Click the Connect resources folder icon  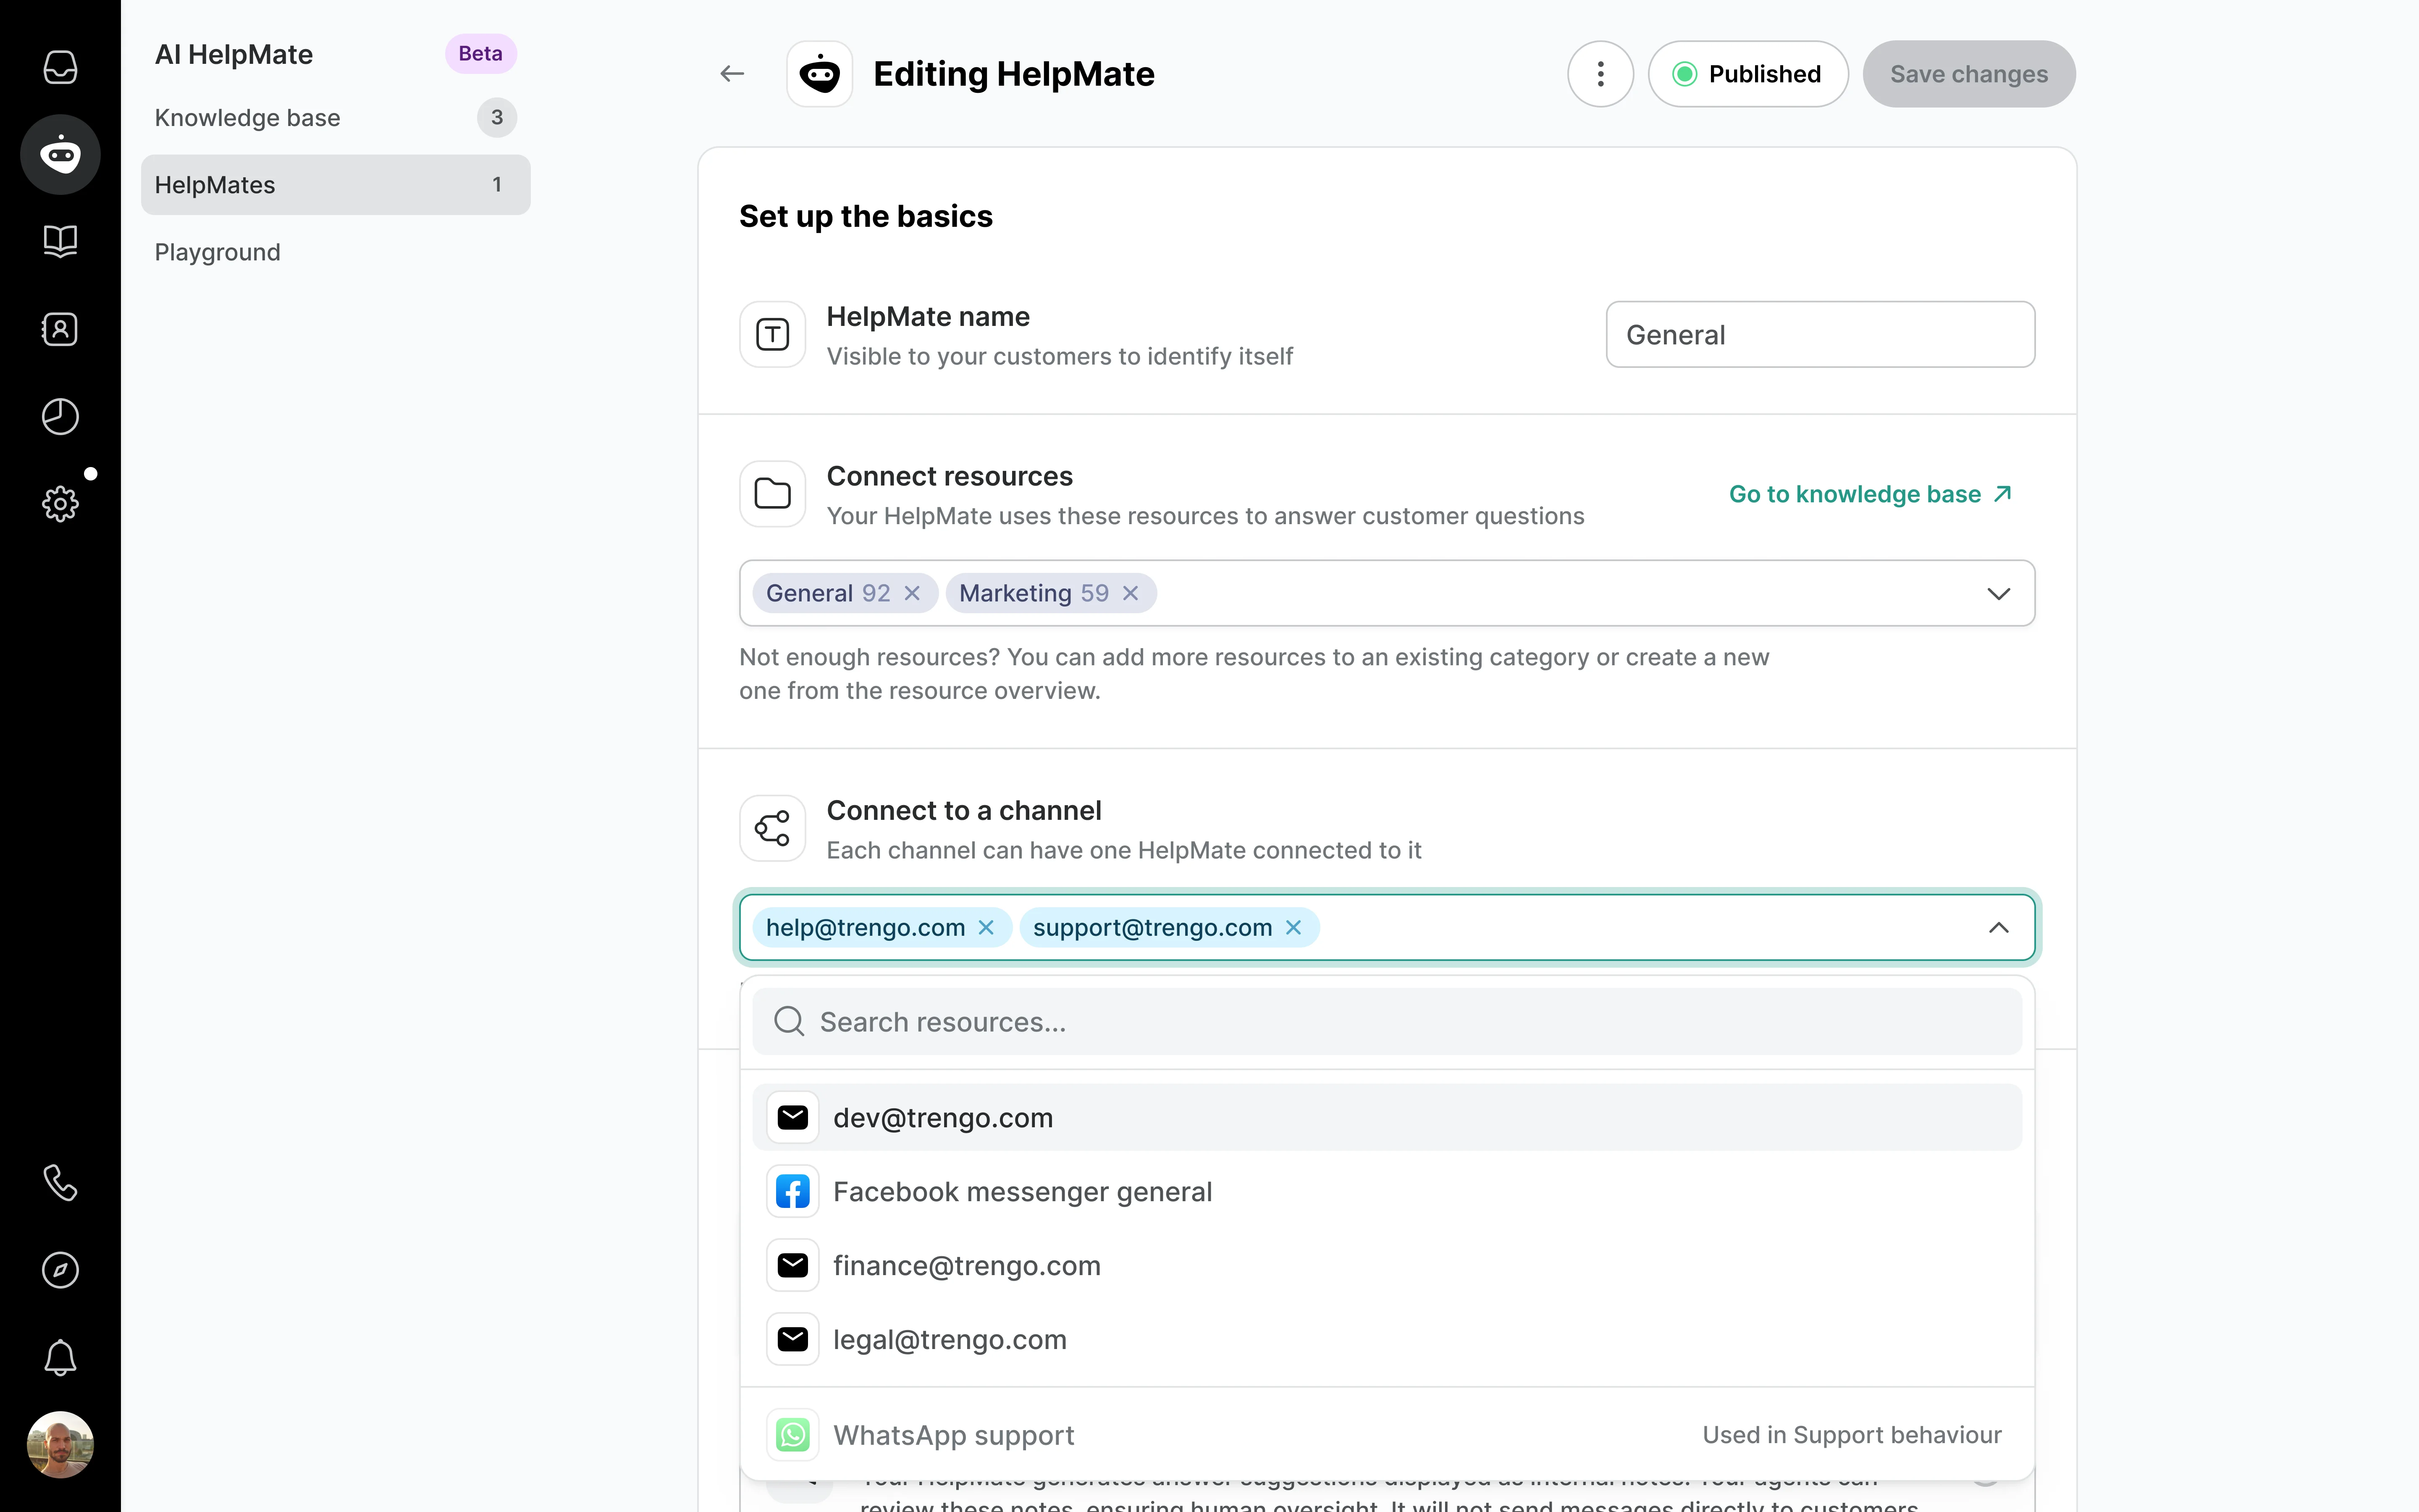click(x=773, y=494)
